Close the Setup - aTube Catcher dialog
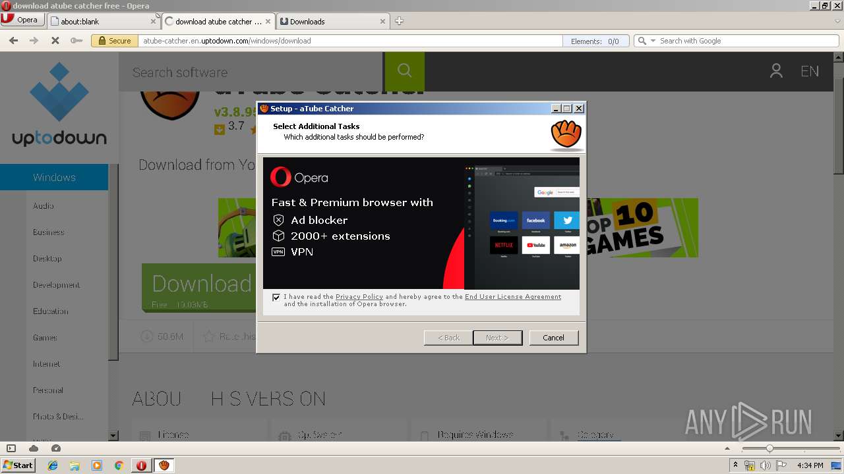This screenshot has width=844, height=474. 579,109
